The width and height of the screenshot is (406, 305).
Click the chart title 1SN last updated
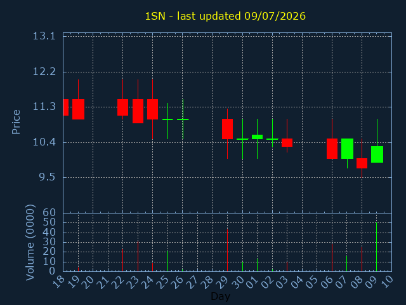pyautogui.click(x=225, y=16)
